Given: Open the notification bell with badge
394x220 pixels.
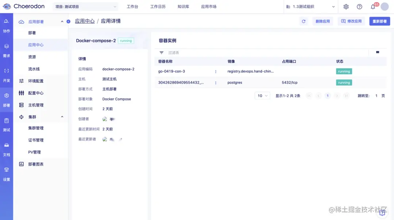Looking at the screenshot, I should [x=373, y=7].
